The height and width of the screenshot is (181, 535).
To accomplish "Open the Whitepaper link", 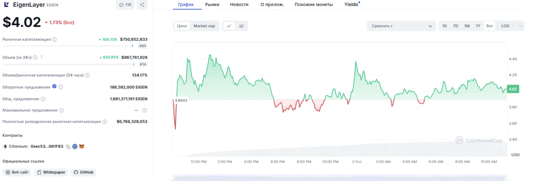I will (51, 172).
